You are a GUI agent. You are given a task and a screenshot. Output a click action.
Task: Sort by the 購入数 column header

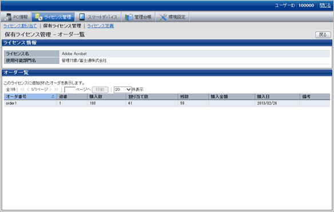pos(106,97)
